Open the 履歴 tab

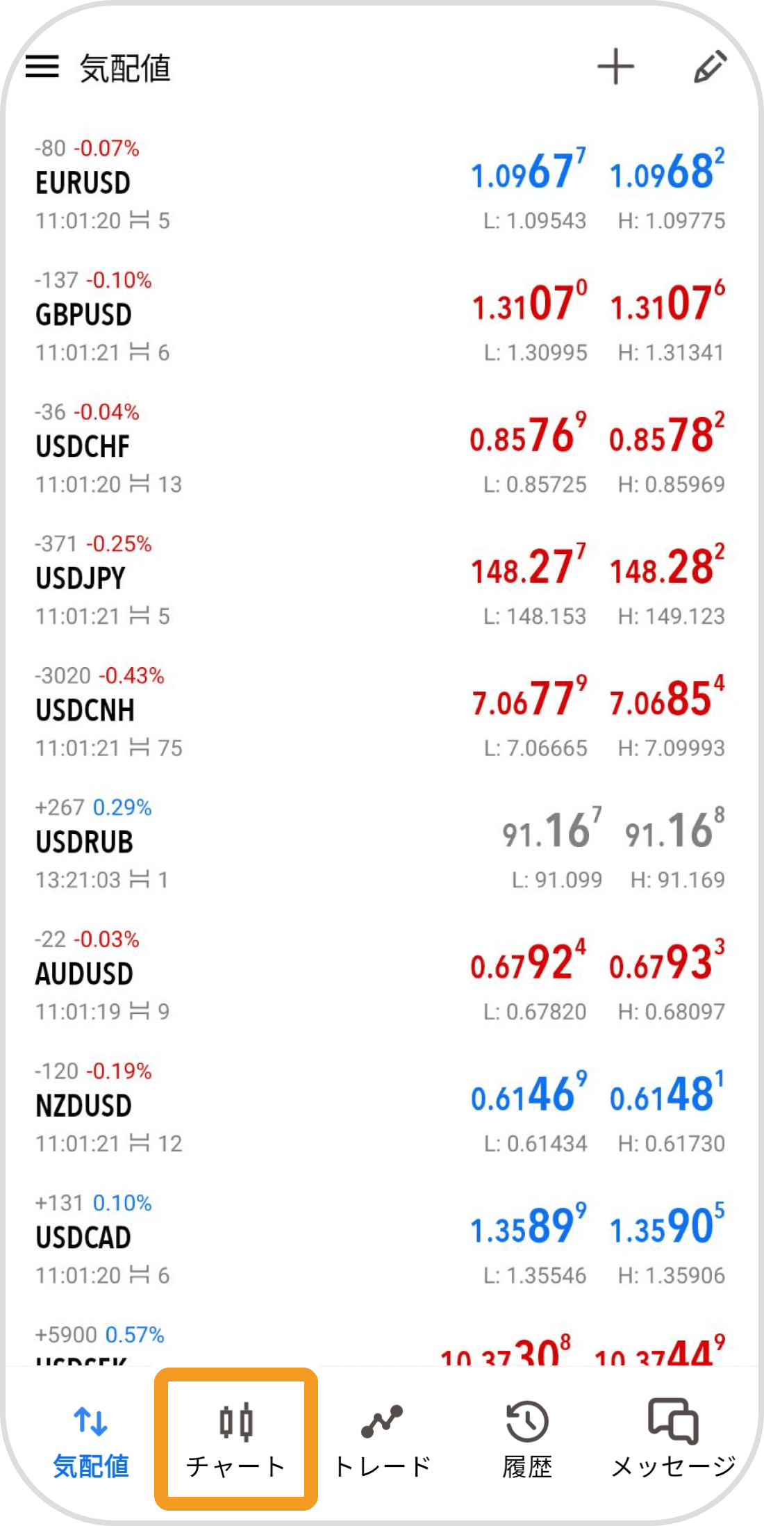[x=527, y=1466]
